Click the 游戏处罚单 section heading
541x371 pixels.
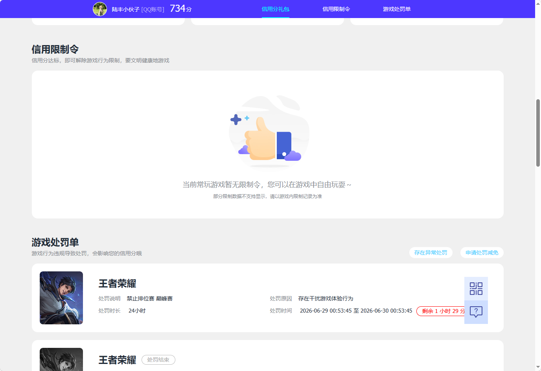coord(55,242)
